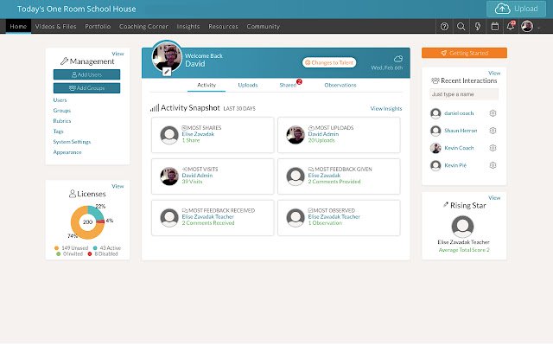553x346 pixels.
Task: Edit profile photo with pencil icon
Action: pos(167,72)
